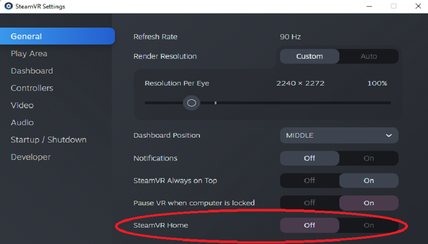Select the Video settings tab
The width and height of the screenshot is (428, 244).
coord(22,105)
